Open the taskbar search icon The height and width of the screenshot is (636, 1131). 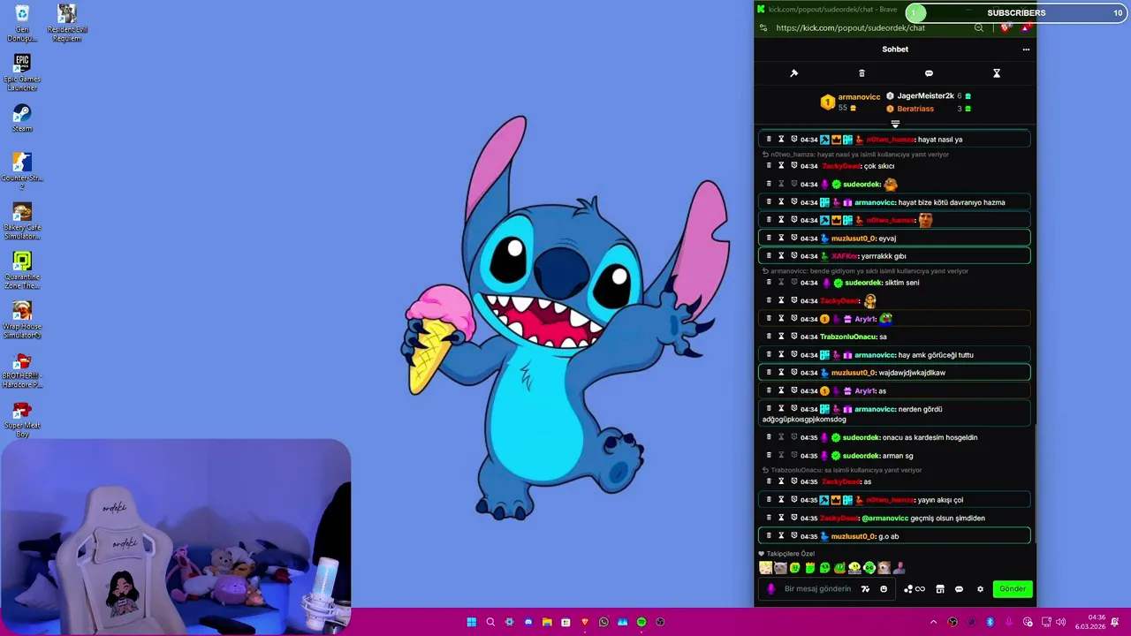(x=490, y=622)
